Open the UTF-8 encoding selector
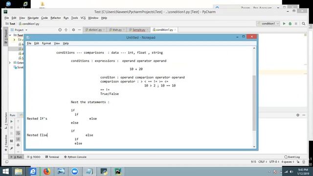 point(274,162)
